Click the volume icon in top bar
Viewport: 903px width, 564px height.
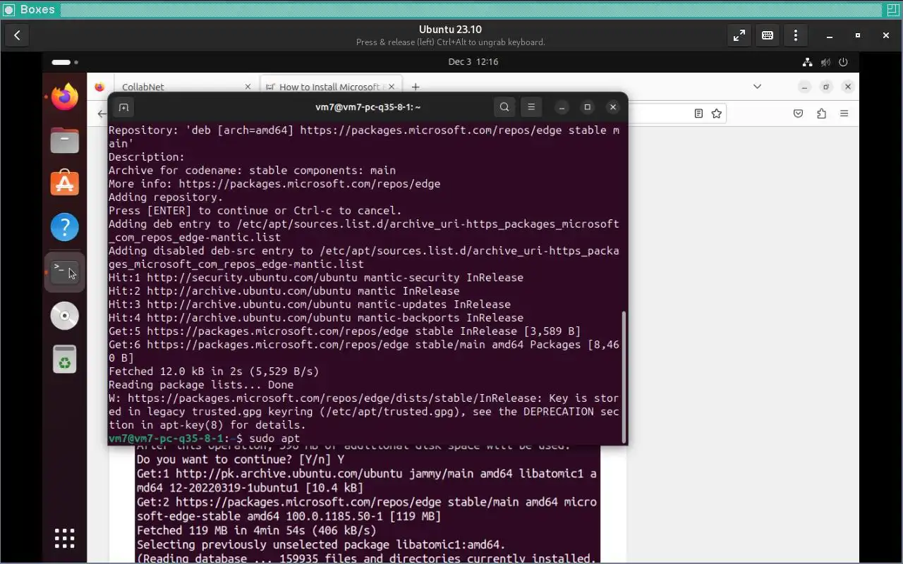(826, 62)
